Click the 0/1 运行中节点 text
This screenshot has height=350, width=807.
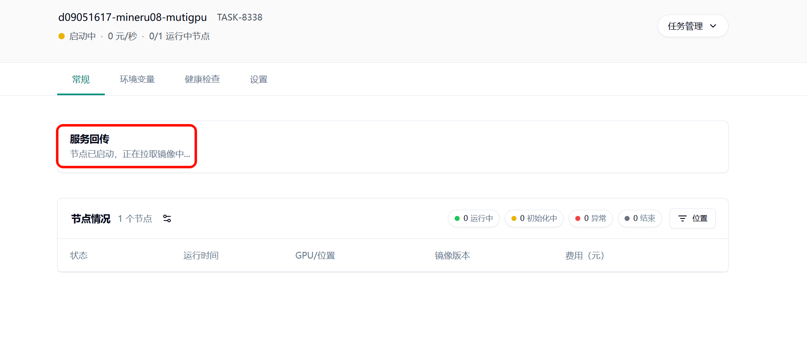(179, 36)
